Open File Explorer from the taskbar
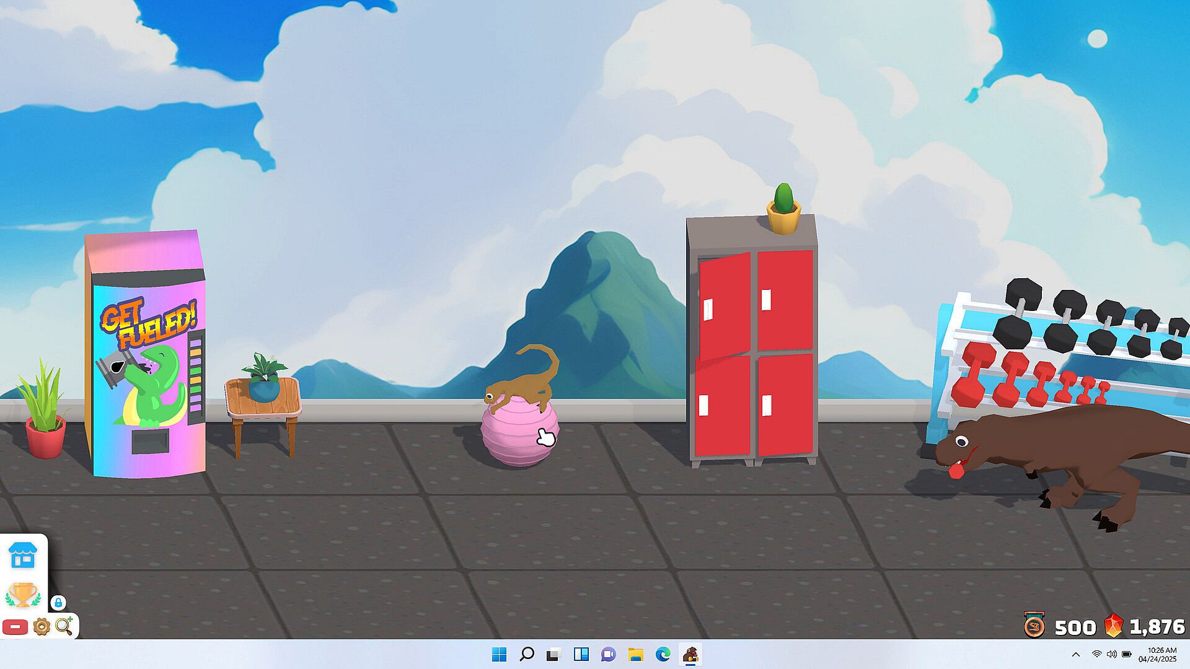Image resolution: width=1190 pixels, height=669 pixels. (x=635, y=654)
